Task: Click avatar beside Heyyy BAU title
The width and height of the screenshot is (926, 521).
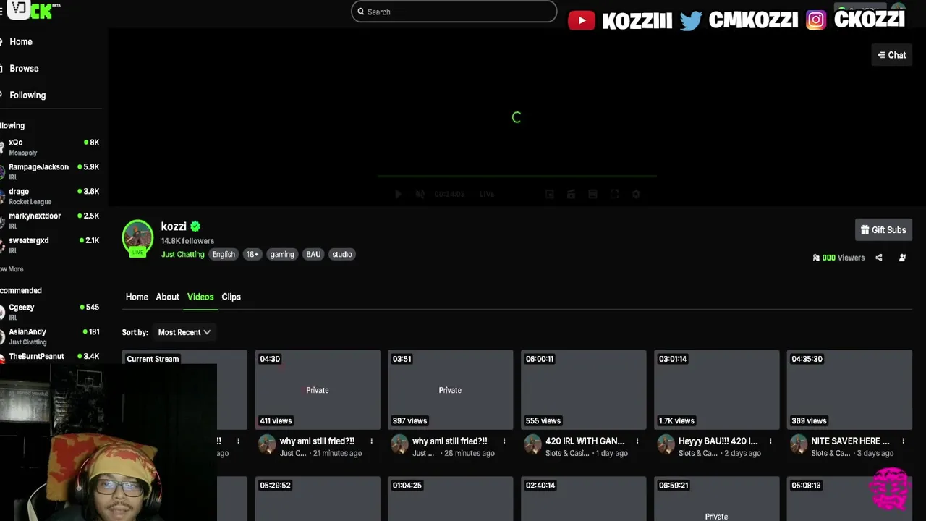Action: (666, 446)
